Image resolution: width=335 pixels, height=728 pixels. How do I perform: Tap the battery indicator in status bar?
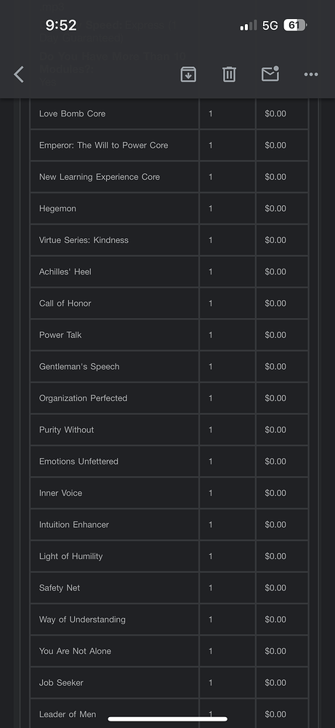pyautogui.click(x=295, y=25)
